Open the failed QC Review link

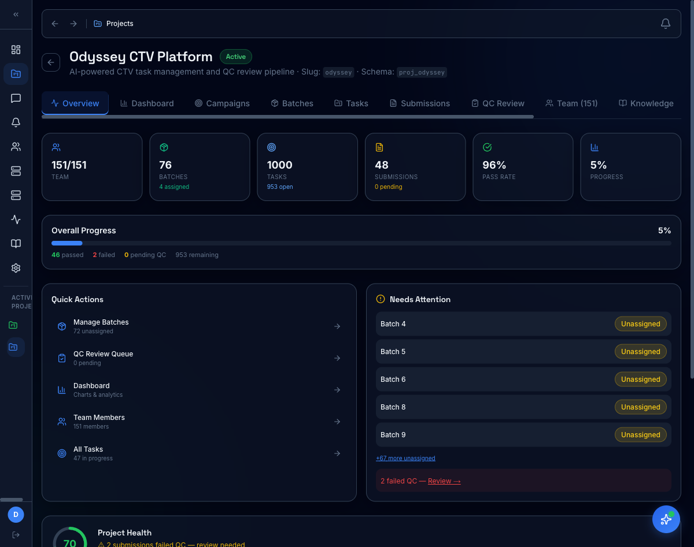444,481
